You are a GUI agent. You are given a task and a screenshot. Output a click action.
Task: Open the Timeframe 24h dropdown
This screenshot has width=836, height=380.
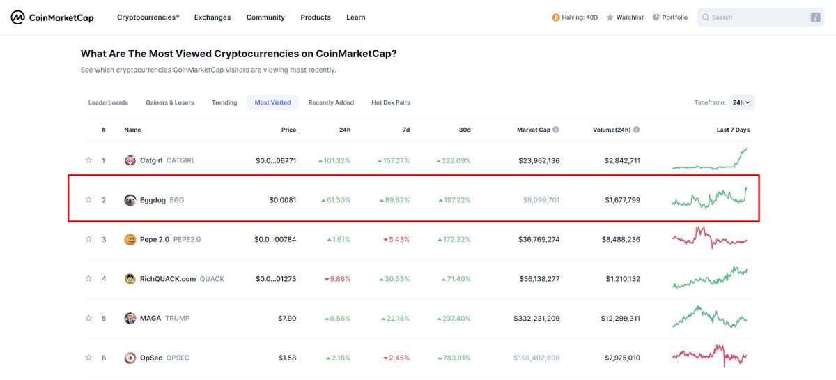741,102
